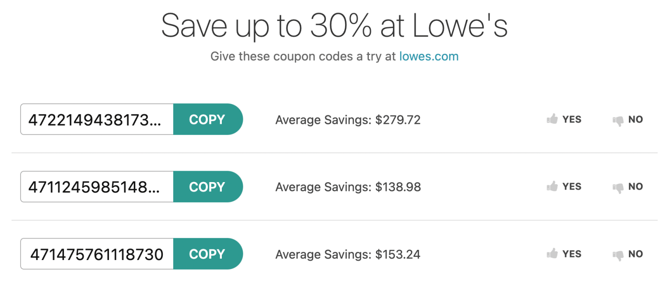Click thumbs-down icon for the $153.24 savings coupon
Viewport: 672px width, 281px height.
click(618, 255)
